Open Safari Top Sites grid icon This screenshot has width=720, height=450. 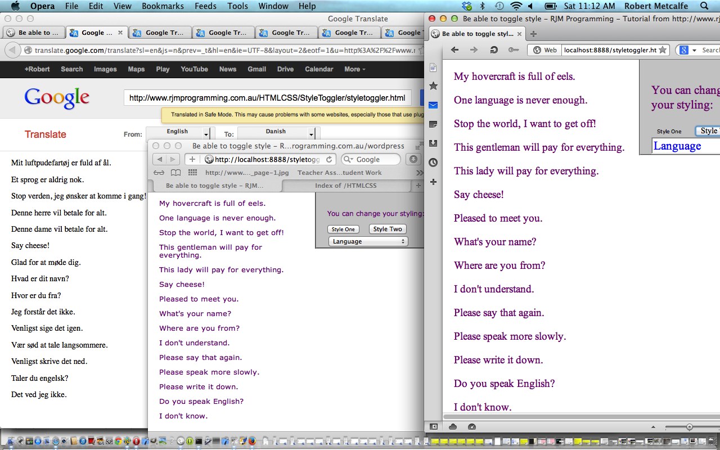[193, 173]
